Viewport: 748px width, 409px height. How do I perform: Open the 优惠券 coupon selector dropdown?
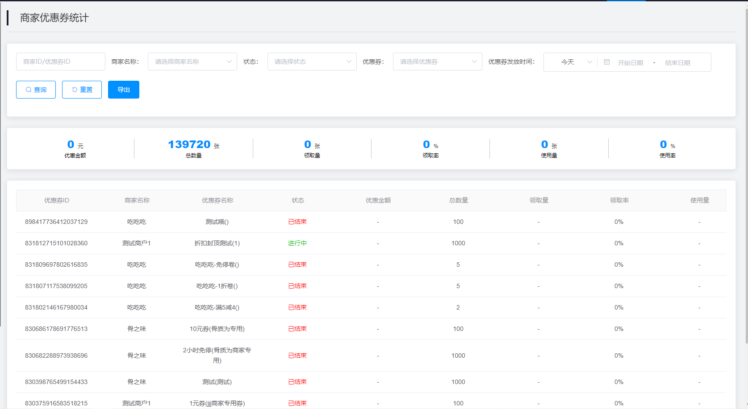pos(437,62)
